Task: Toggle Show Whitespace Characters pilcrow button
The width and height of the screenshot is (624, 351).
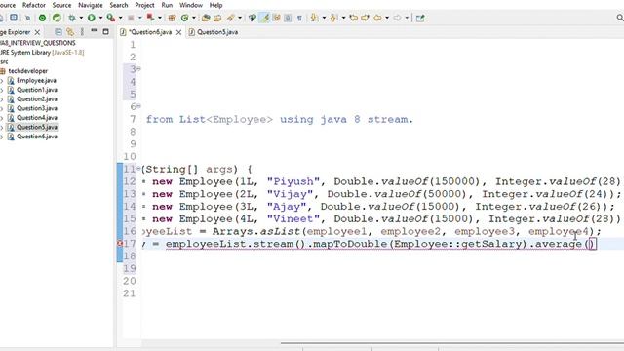Action: pyautogui.click(x=299, y=18)
